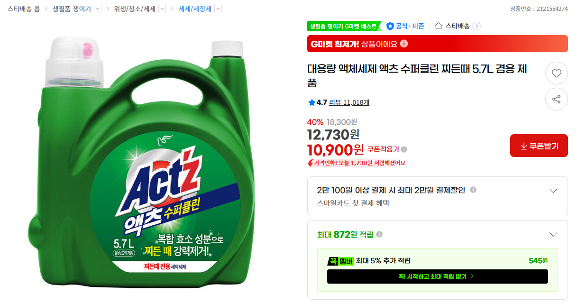Click arrow circle next to 스타배송

tap(476, 26)
